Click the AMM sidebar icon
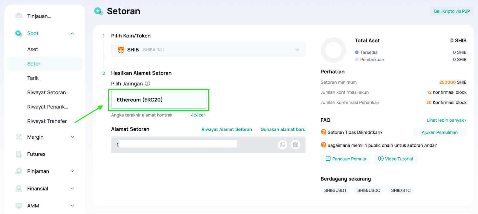478x214 pixels. pyautogui.click(x=19, y=206)
